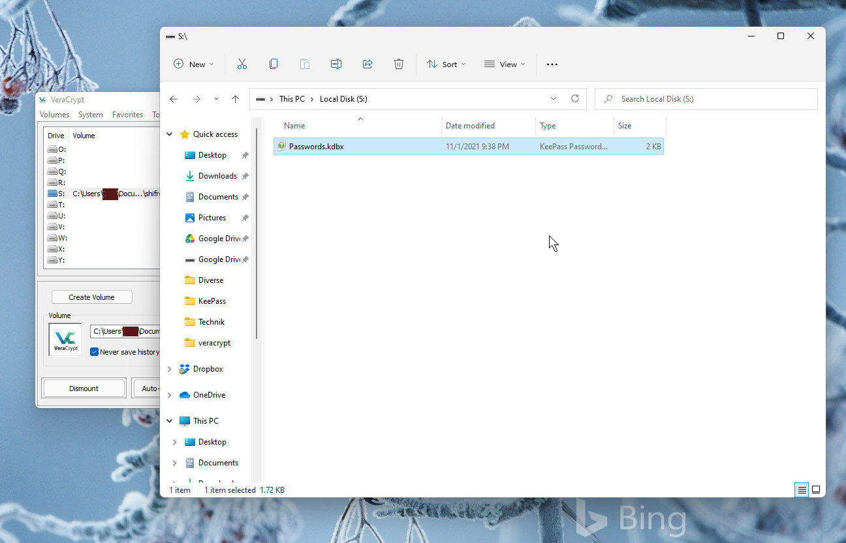The width and height of the screenshot is (846, 543).
Task: Click the KeePass icon of Passwords.kdbx
Action: pyautogui.click(x=281, y=146)
